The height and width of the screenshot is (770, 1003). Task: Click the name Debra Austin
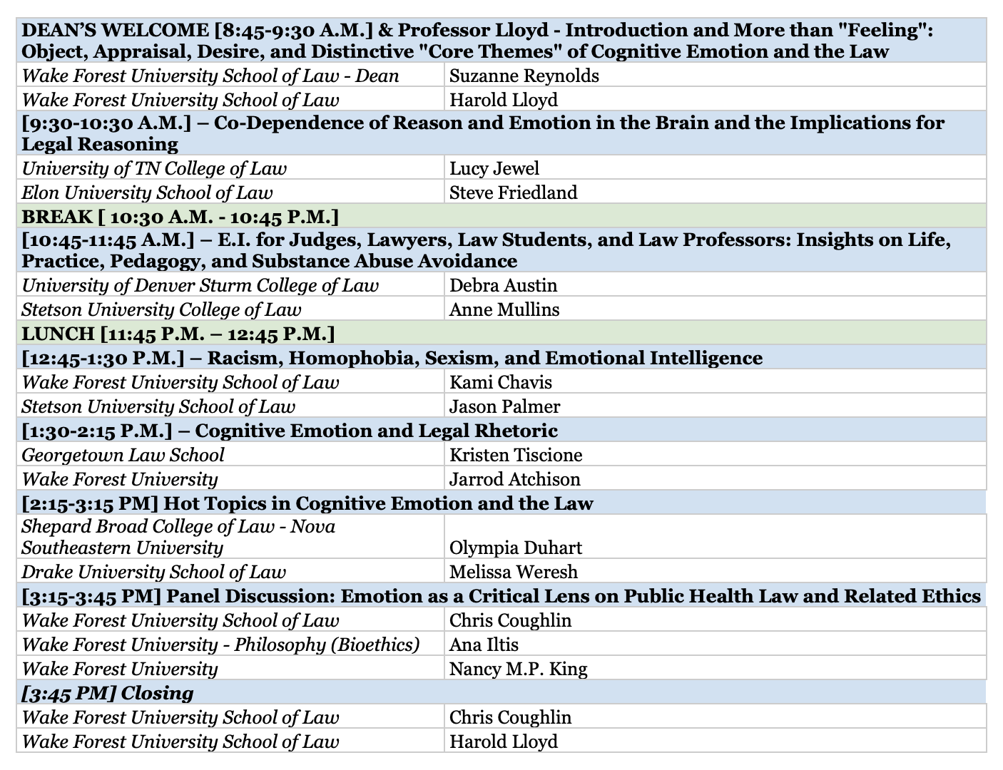(x=503, y=285)
